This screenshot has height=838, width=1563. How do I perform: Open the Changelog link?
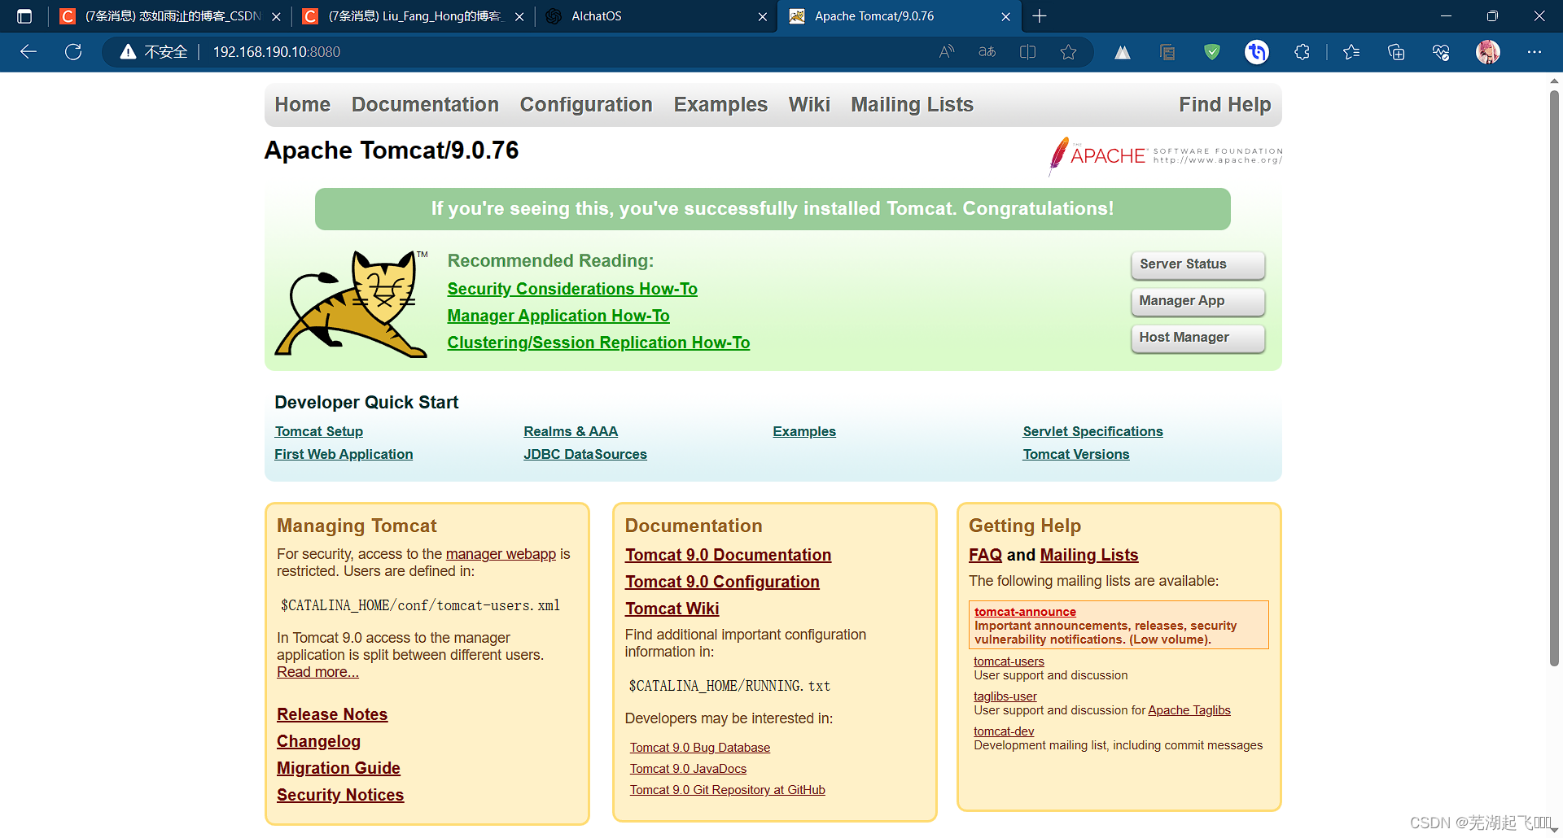tap(318, 741)
